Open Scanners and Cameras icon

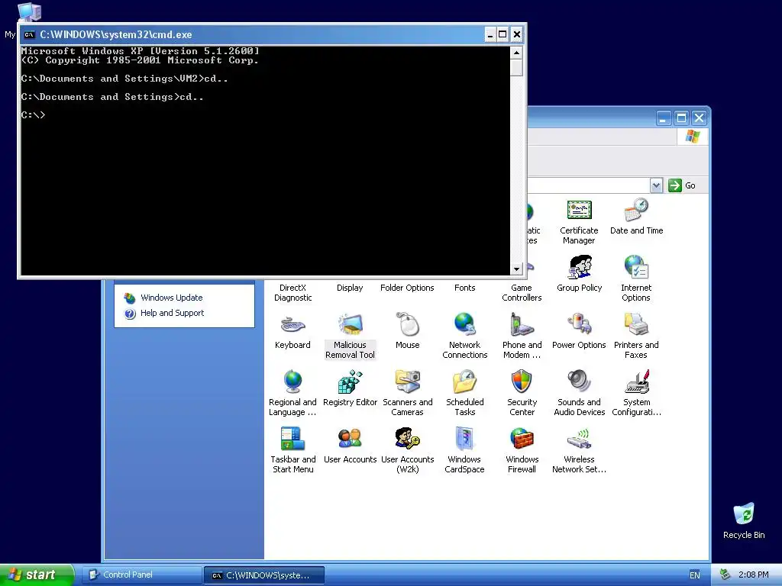(x=408, y=394)
